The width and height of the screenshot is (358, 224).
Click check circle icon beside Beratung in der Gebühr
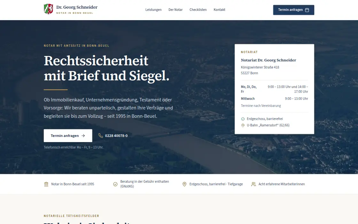click(x=115, y=184)
